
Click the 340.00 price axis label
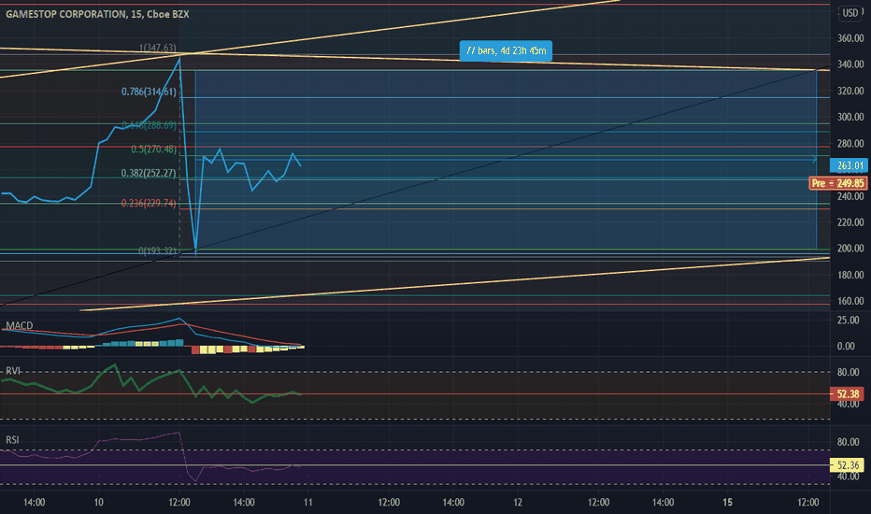(850, 64)
